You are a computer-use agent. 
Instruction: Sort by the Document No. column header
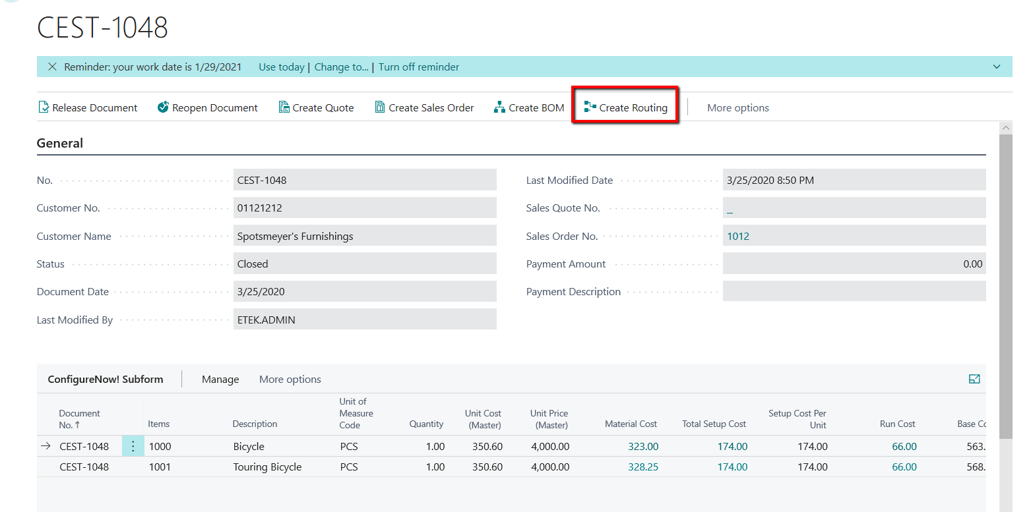pyautogui.click(x=79, y=419)
